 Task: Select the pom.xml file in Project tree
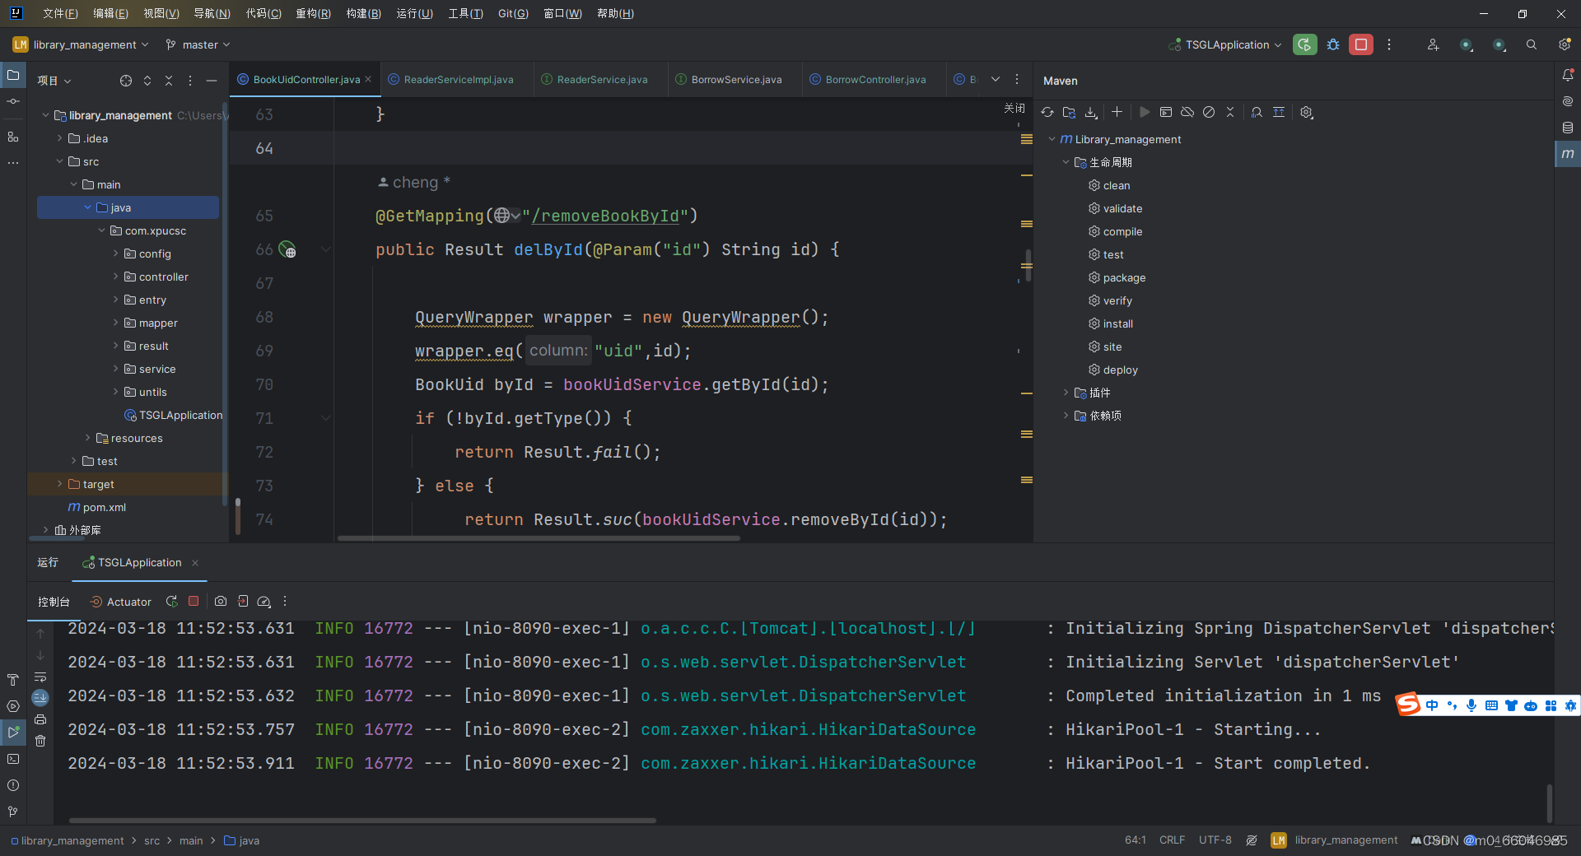click(x=104, y=507)
